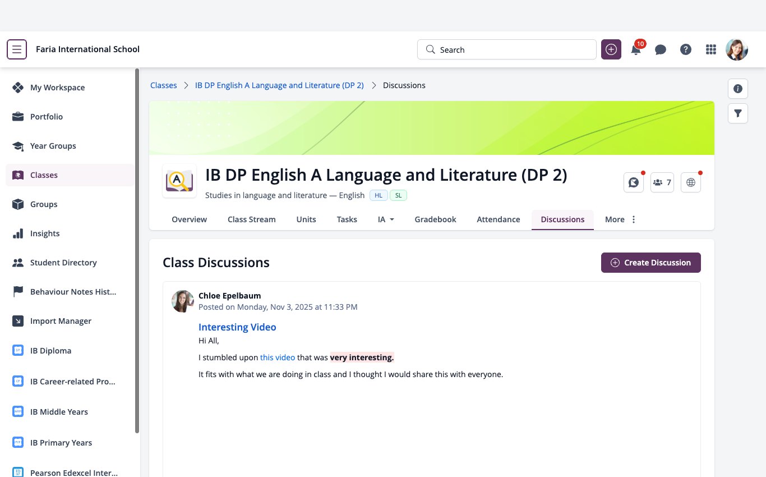766x477 pixels.
Task: Click the info icon on right panel
Action: [x=738, y=89]
